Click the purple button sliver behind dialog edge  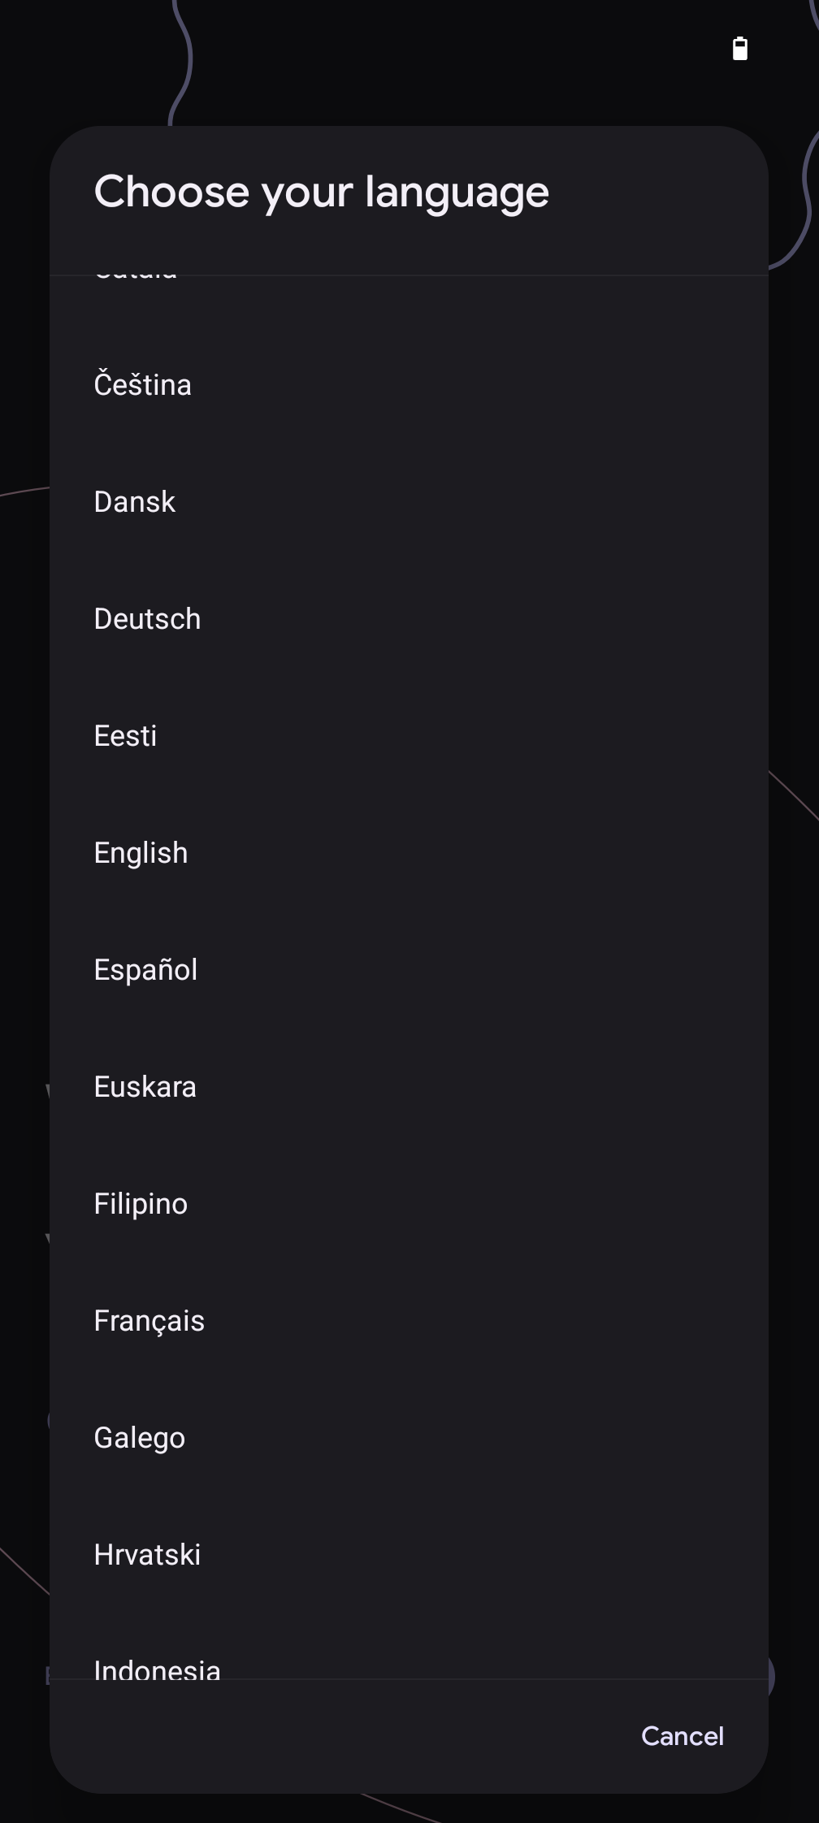tap(771, 1675)
